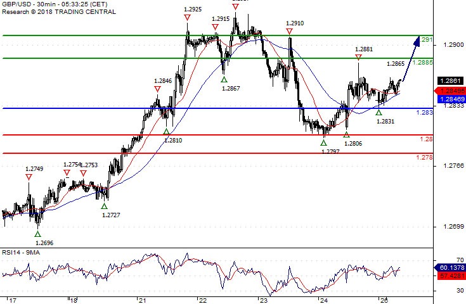
Task: Click the black current price tag 1.2861
Action: (450, 81)
